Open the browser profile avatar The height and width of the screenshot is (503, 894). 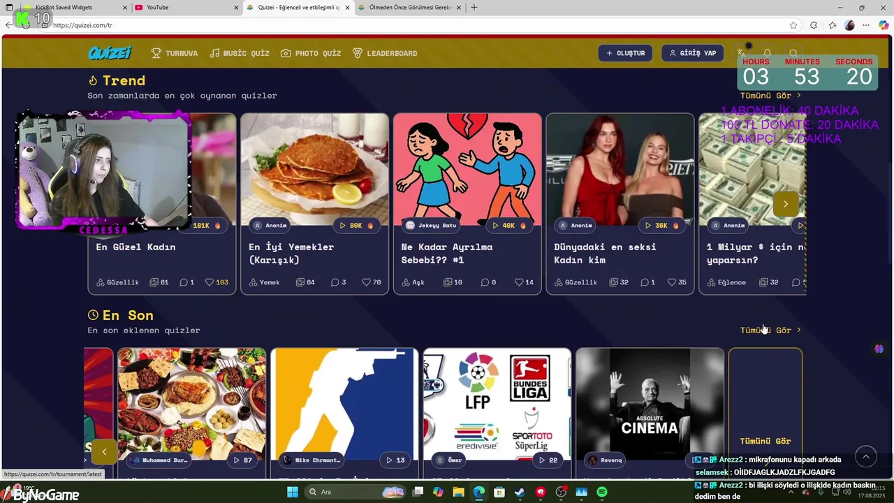click(x=849, y=25)
